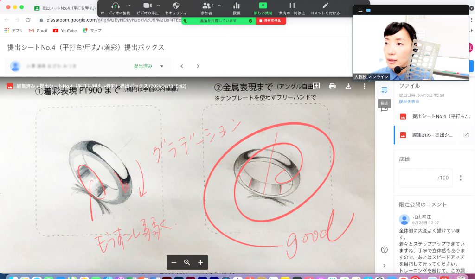Toggle the blue view icon in Zoom video panel

coord(368,10)
